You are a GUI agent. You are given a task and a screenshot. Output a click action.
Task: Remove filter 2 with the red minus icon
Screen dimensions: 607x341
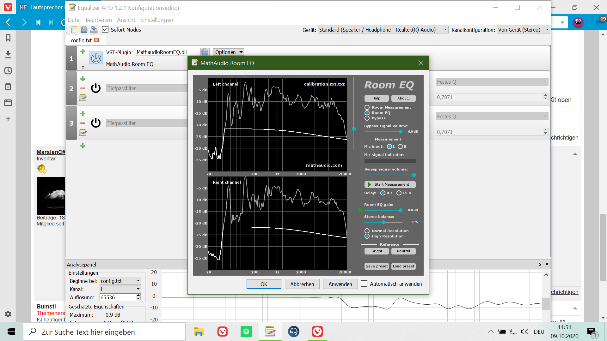point(83,88)
